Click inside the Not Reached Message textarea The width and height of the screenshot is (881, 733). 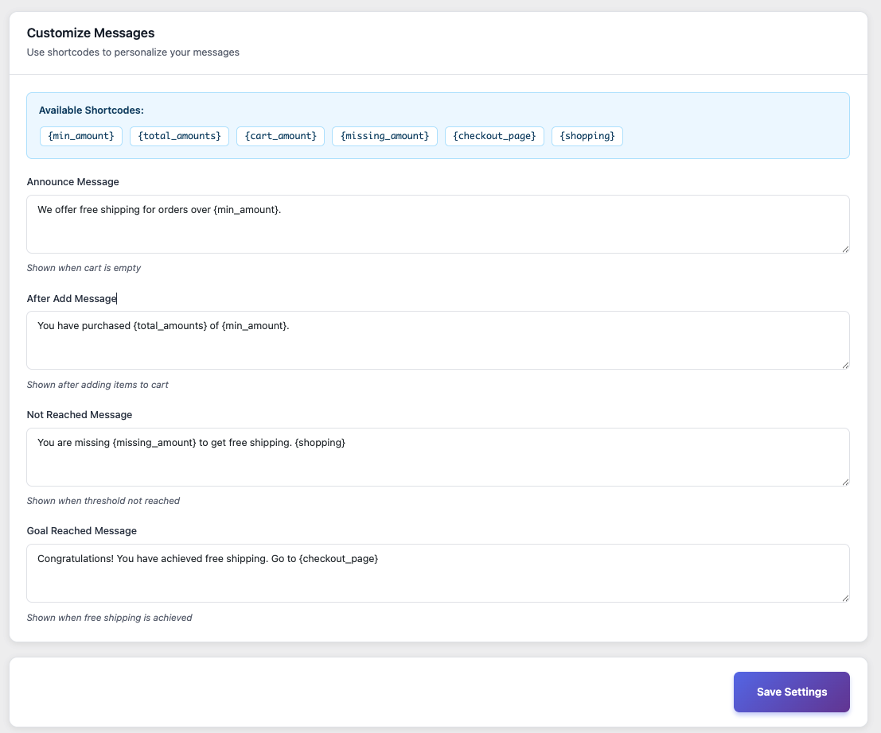point(438,456)
